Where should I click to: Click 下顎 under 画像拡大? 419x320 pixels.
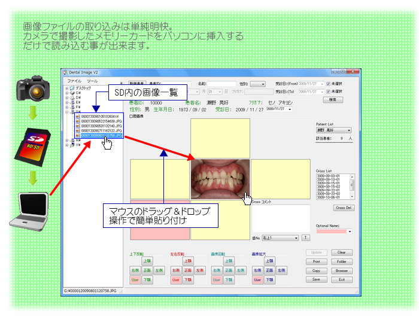269,280
